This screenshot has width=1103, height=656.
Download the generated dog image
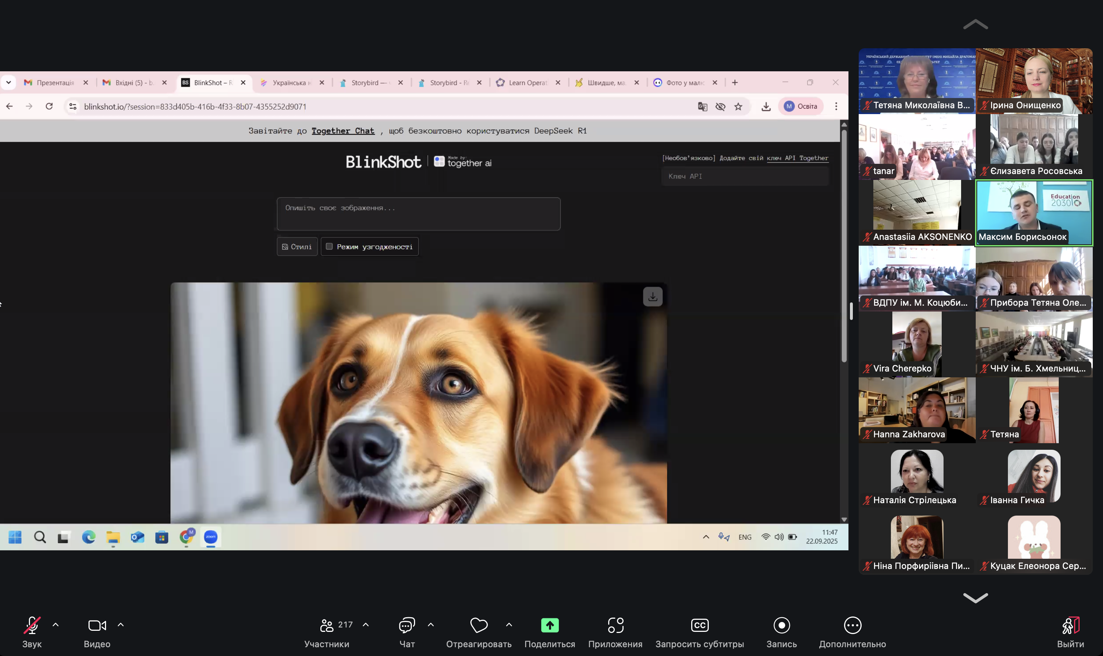652,297
